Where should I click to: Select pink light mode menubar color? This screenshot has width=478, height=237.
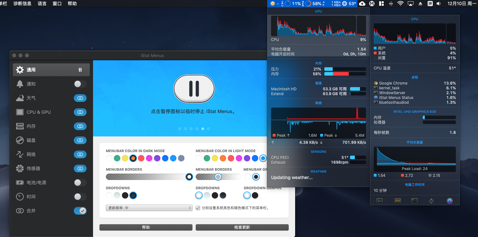pyautogui.click(x=239, y=158)
